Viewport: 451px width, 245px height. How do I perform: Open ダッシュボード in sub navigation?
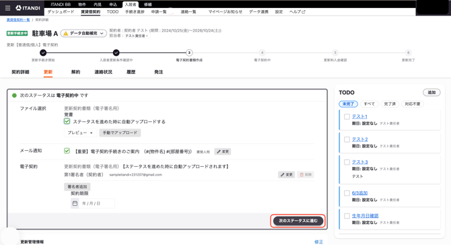pos(61,12)
